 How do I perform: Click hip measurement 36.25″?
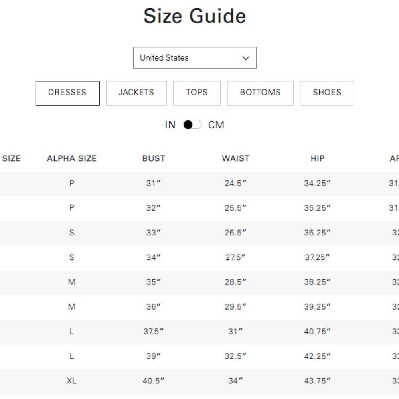point(317,233)
